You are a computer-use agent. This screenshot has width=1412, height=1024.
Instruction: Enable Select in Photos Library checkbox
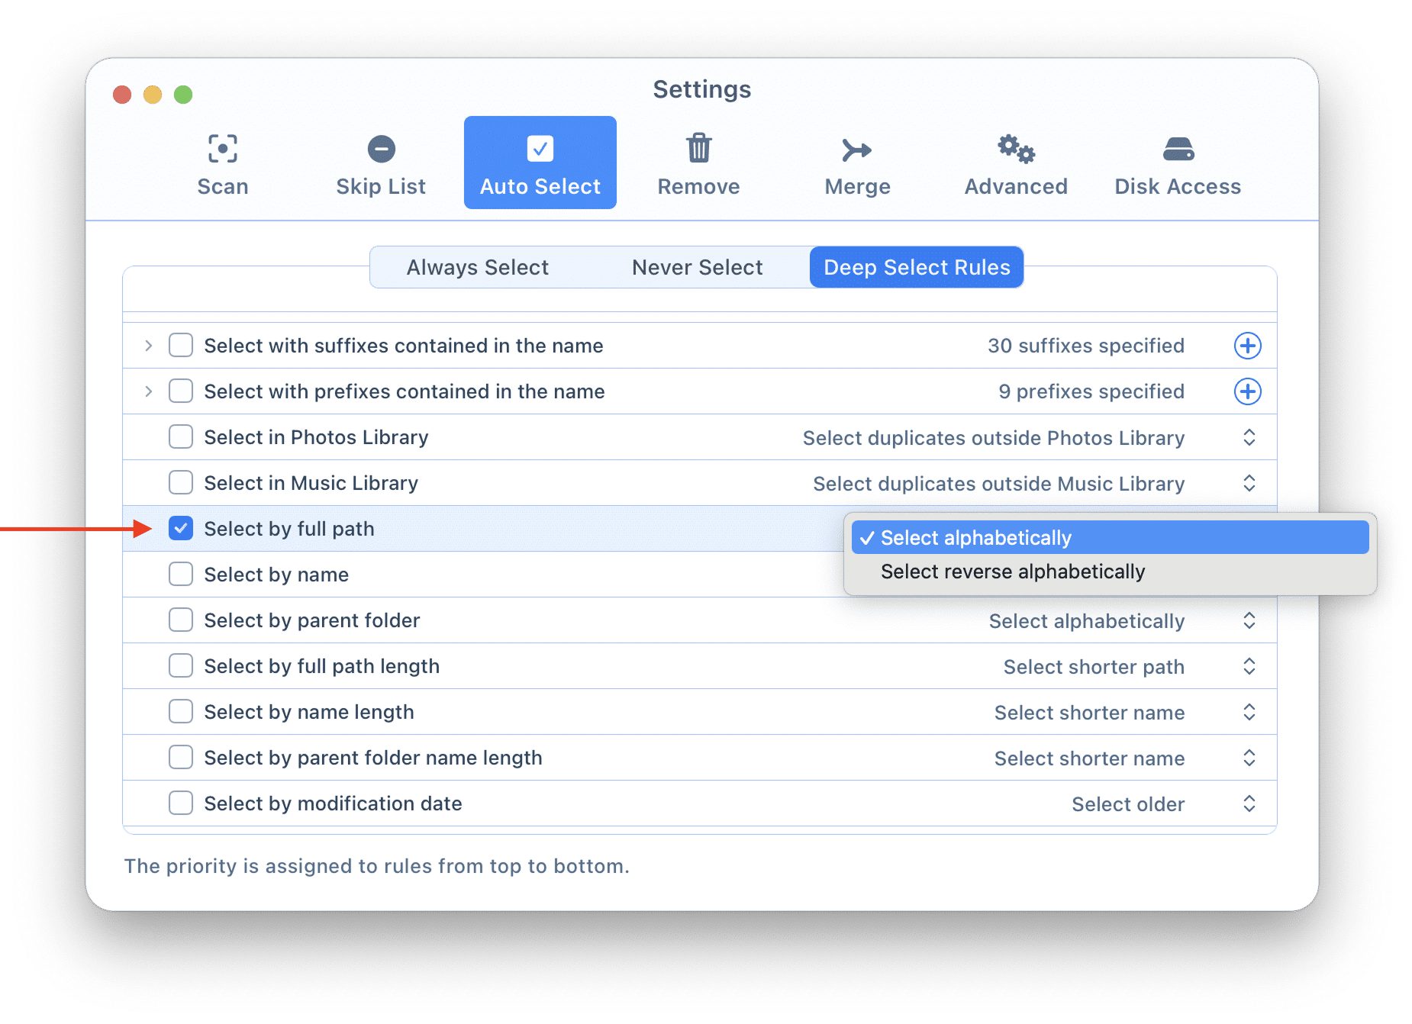click(x=181, y=437)
